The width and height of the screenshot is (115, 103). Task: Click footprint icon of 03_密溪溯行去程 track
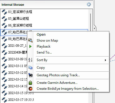pos(4,12)
